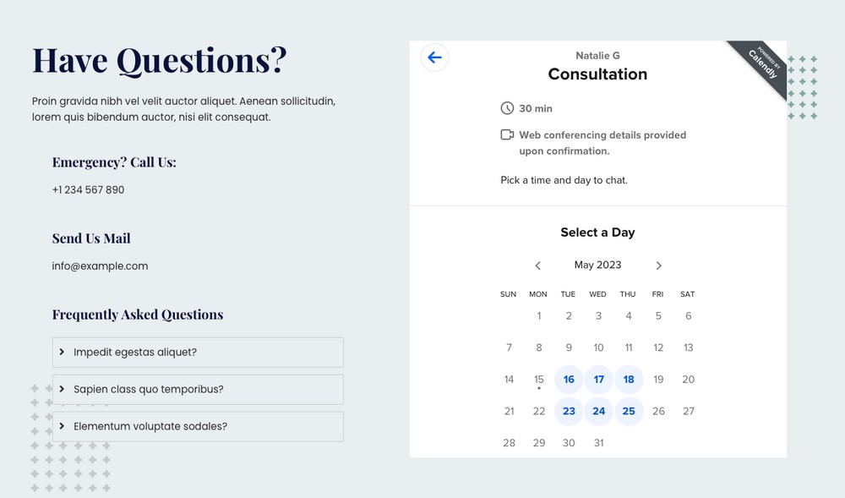This screenshot has width=845, height=498.
Task: Select May 23 on the calendar
Action: 569,411
